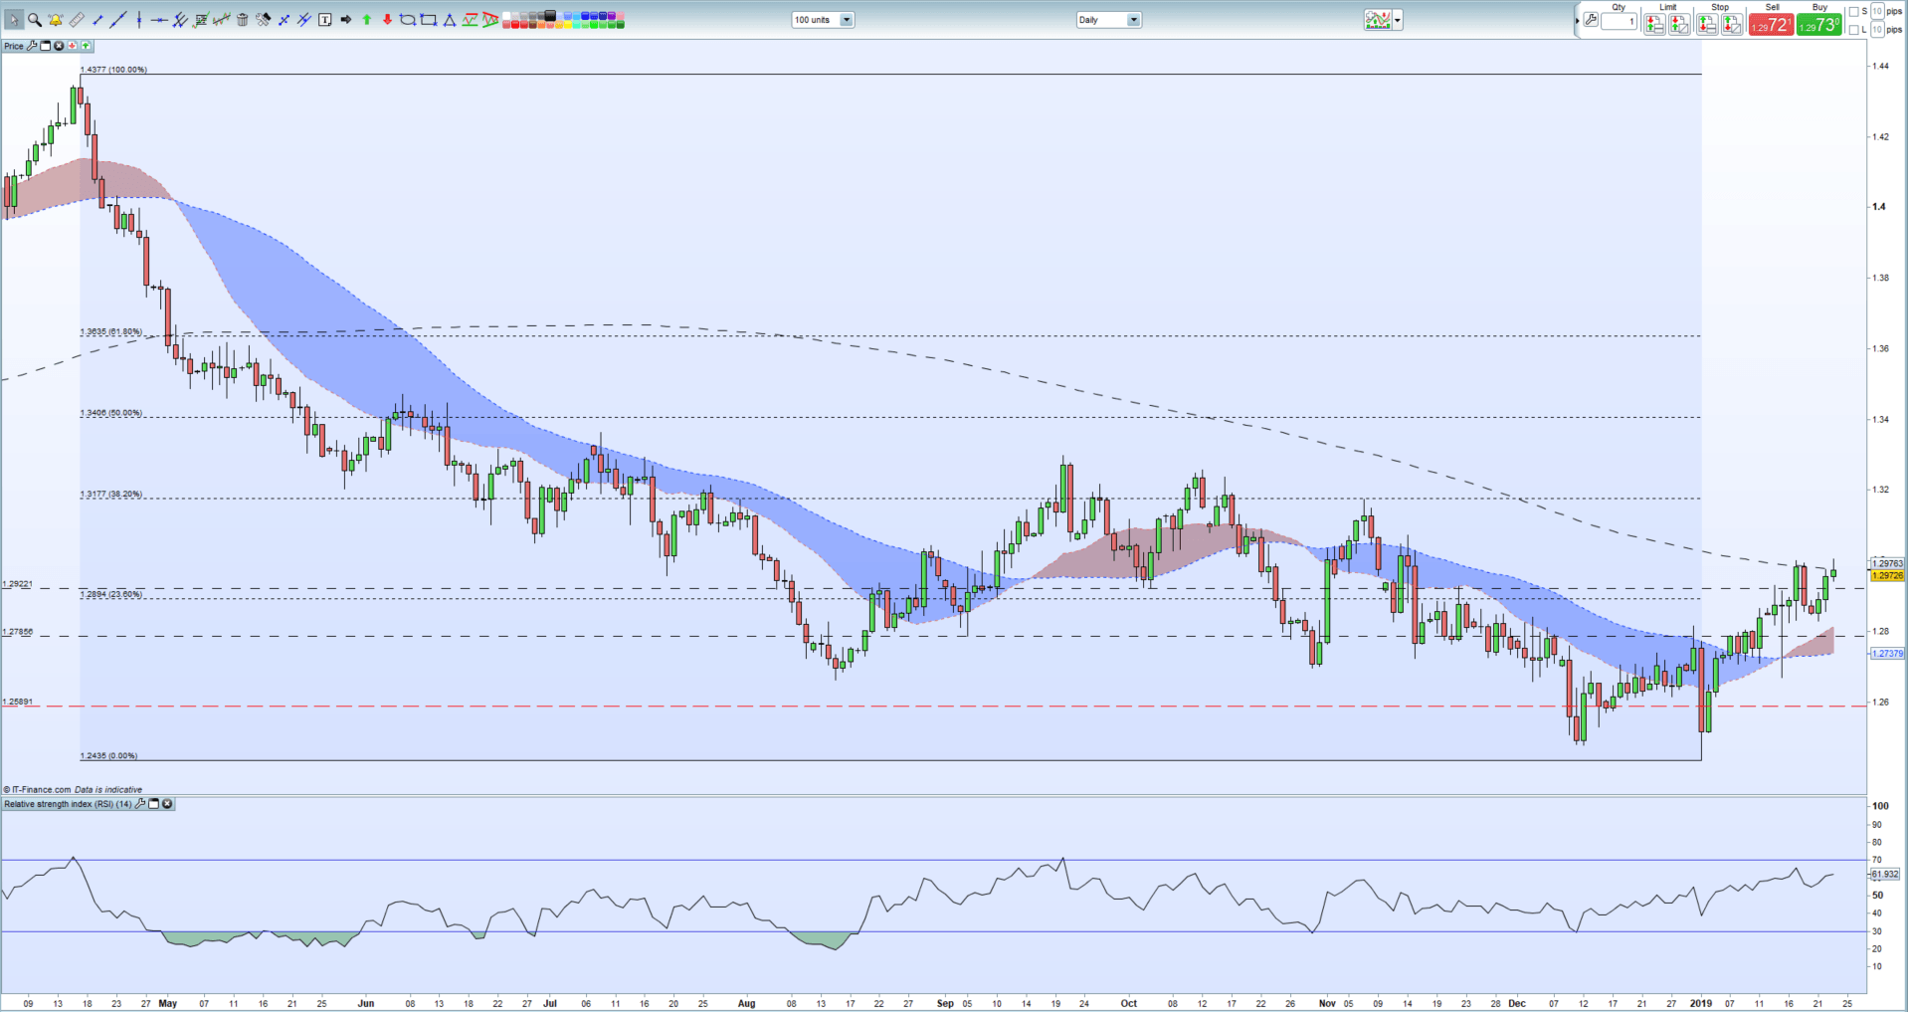Viewport: 1908px width, 1012px height.
Task: Pick the dark green color swatch
Action: (x=620, y=24)
